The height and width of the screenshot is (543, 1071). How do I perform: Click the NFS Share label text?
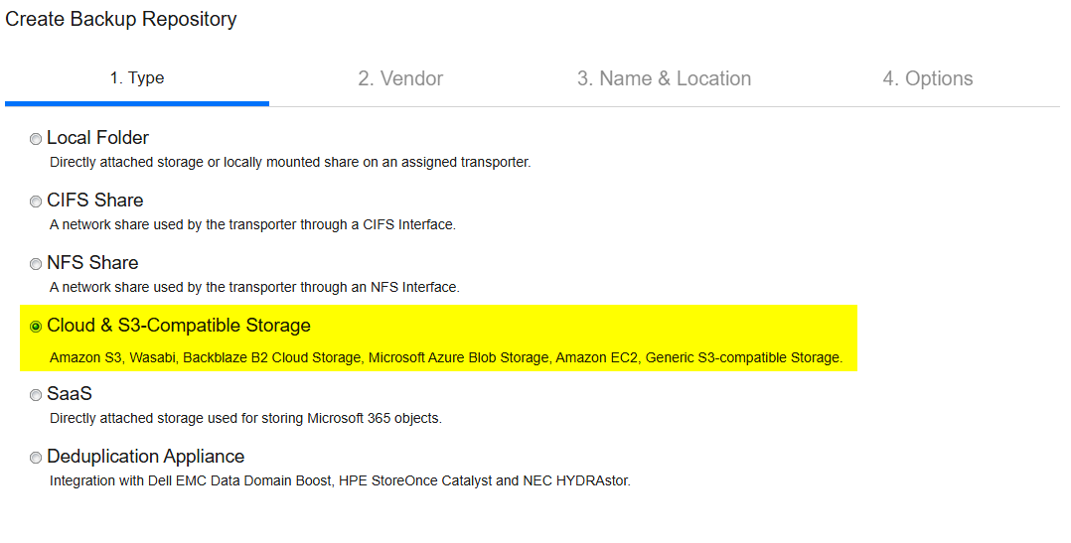[x=92, y=263]
